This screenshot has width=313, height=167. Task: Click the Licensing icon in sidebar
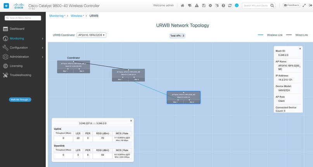tap(5, 66)
